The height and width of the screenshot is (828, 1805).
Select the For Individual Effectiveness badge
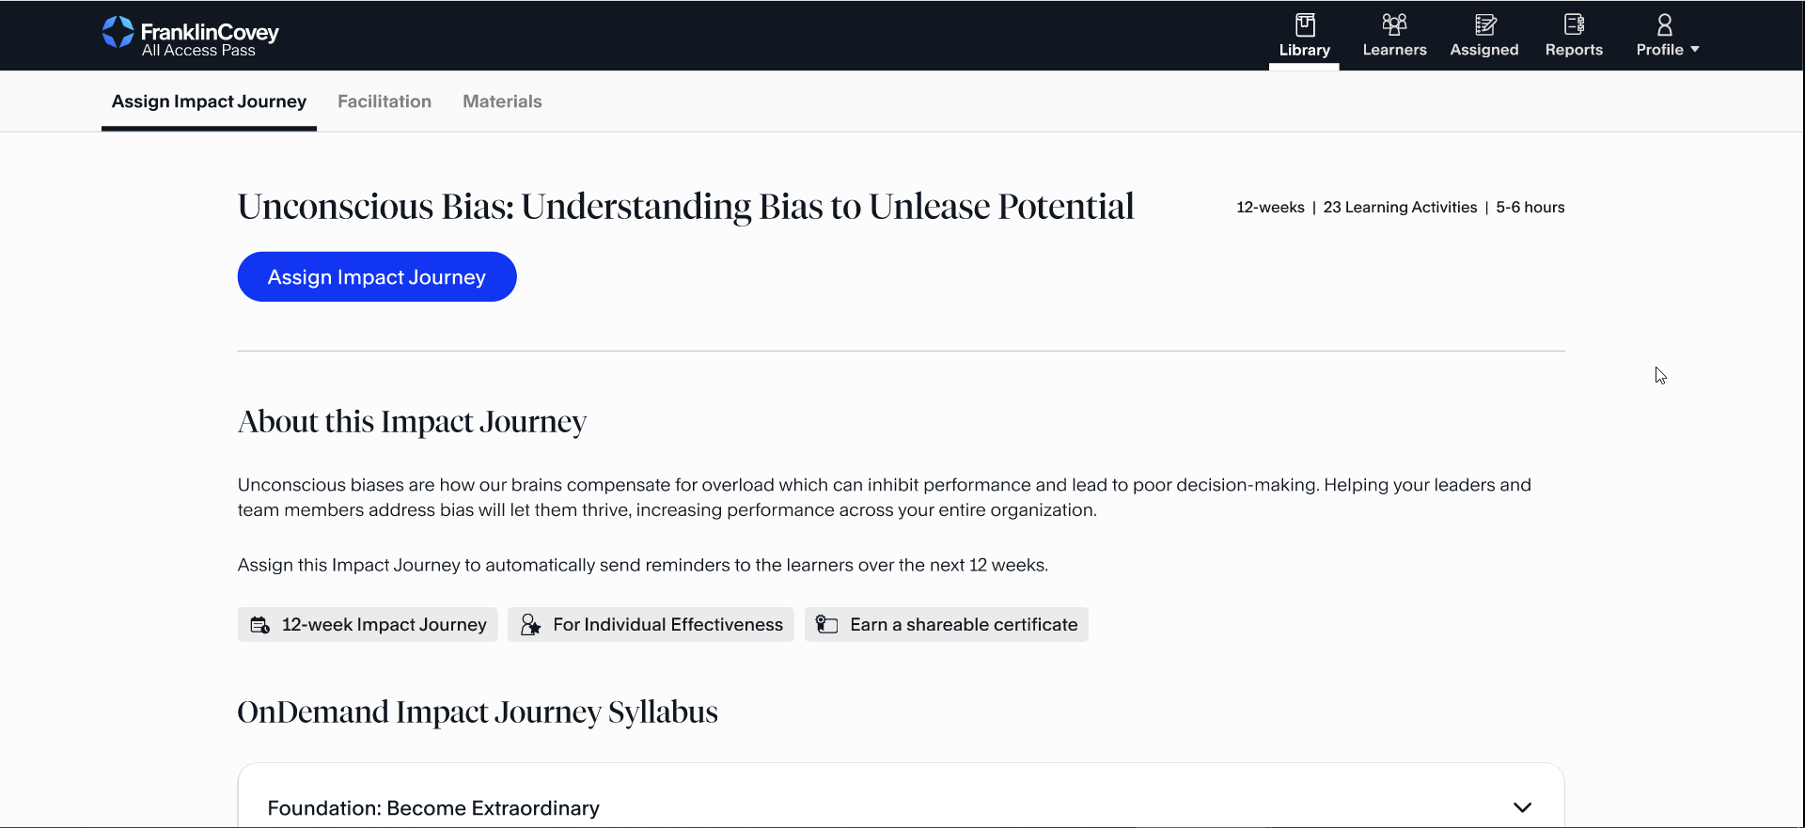click(x=651, y=624)
